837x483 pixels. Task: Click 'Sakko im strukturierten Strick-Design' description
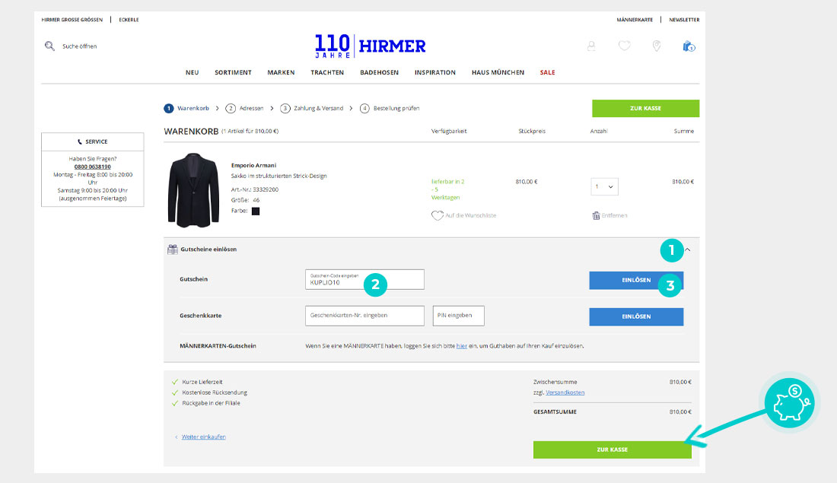tap(278, 176)
